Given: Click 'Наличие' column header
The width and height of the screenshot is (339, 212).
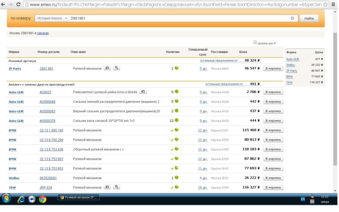Looking at the screenshot, I should click(x=173, y=52).
